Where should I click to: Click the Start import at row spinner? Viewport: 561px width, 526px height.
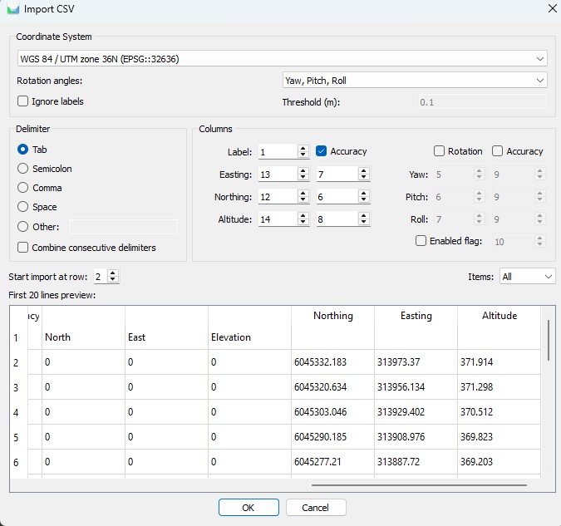coord(113,276)
